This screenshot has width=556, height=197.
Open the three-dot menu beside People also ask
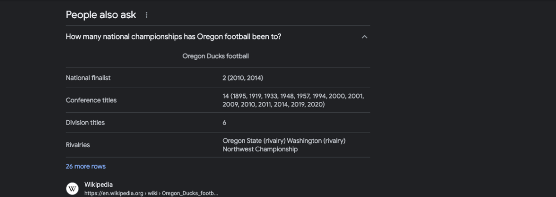click(x=147, y=15)
